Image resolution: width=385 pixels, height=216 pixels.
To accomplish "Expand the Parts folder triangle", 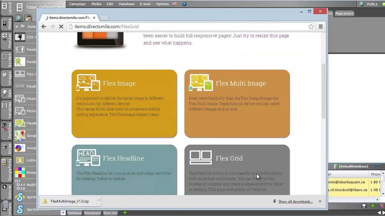I will [17, 27].
